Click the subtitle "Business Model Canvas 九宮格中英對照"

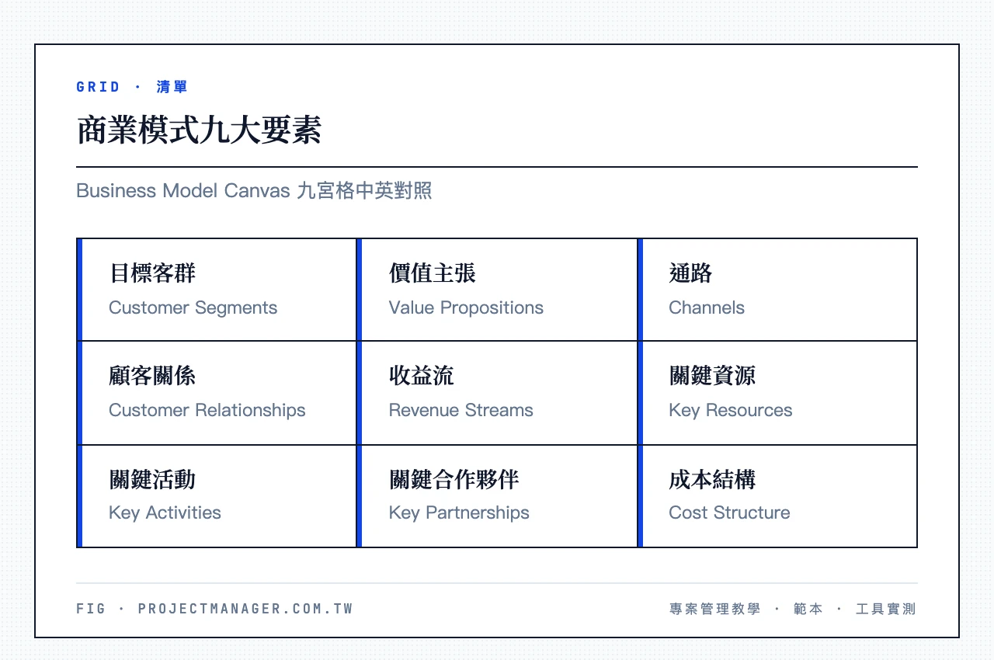point(254,190)
